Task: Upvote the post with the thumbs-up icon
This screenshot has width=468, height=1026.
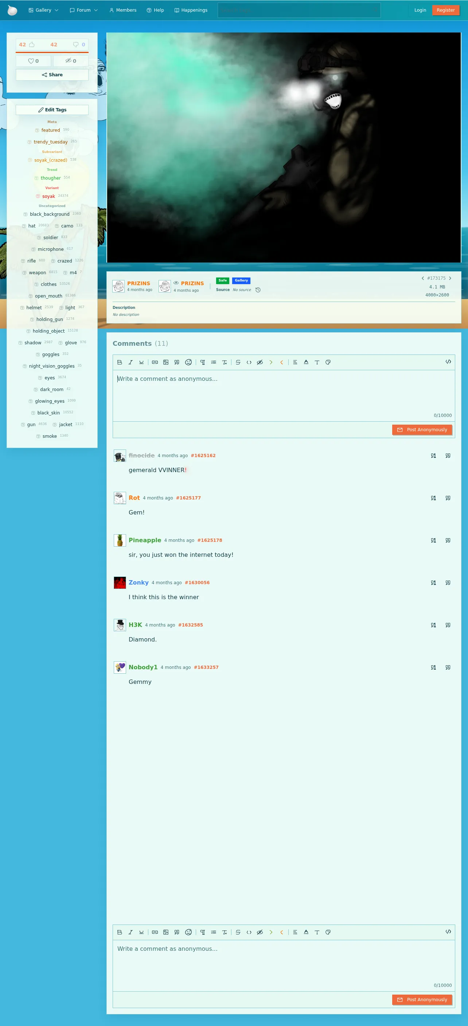Action: tap(31, 45)
